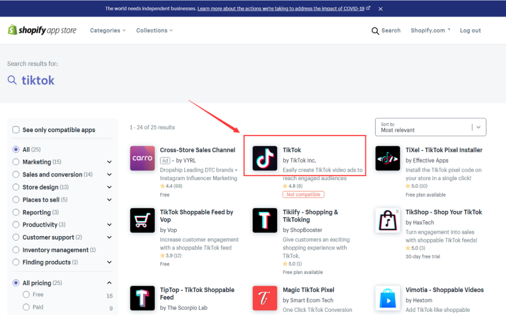The width and height of the screenshot is (506, 315).
Task: Click the Not compatible badge
Action: tap(303, 194)
